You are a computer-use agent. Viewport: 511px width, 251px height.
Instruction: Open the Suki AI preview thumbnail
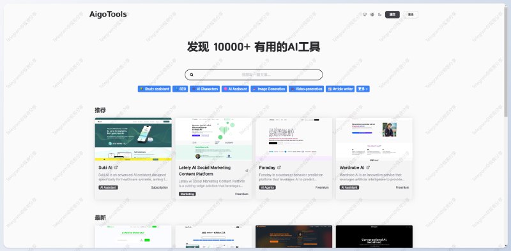point(133,139)
